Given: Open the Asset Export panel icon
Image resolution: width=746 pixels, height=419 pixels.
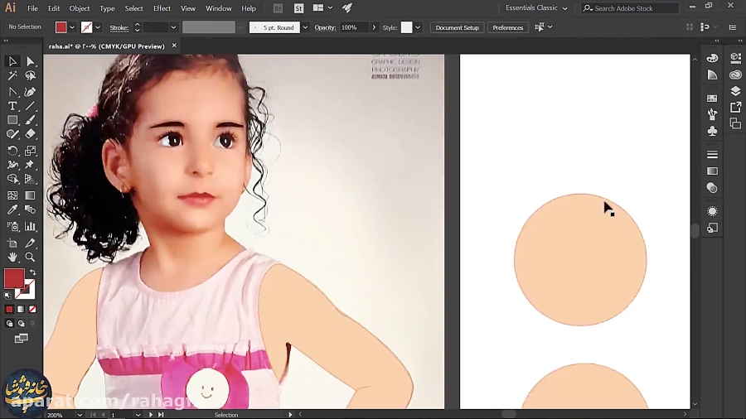Looking at the screenshot, I should [x=735, y=108].
